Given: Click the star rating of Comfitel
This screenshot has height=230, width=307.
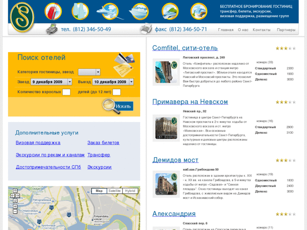Looking at the screenshot, I should [285, 49].
